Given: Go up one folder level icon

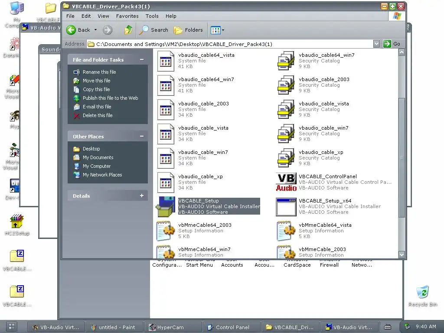Looking at the screenshot, I should tap(128, 30).
